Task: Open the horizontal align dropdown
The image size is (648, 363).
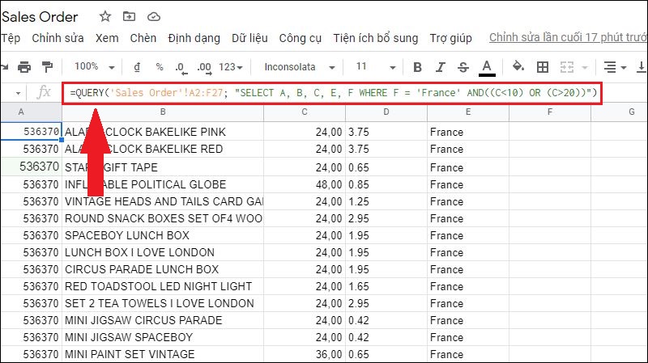Action: click(x=615, y=67)
